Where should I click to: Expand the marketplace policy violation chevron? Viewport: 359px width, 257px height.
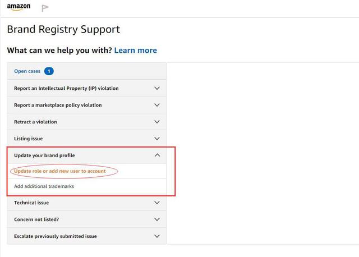(157, 105)
